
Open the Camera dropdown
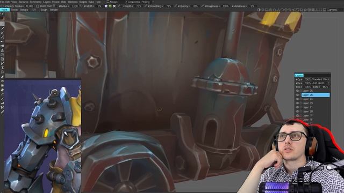click(x=332, y=10)
